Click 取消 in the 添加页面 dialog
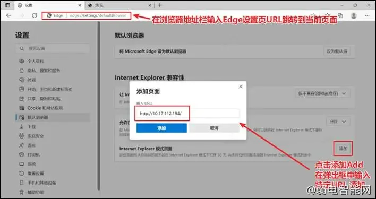 pos(214,128)
